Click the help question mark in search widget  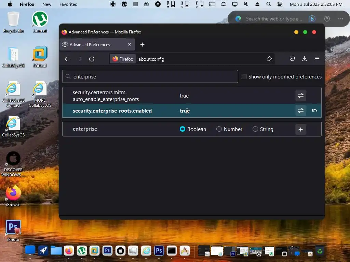coord(327,19)
